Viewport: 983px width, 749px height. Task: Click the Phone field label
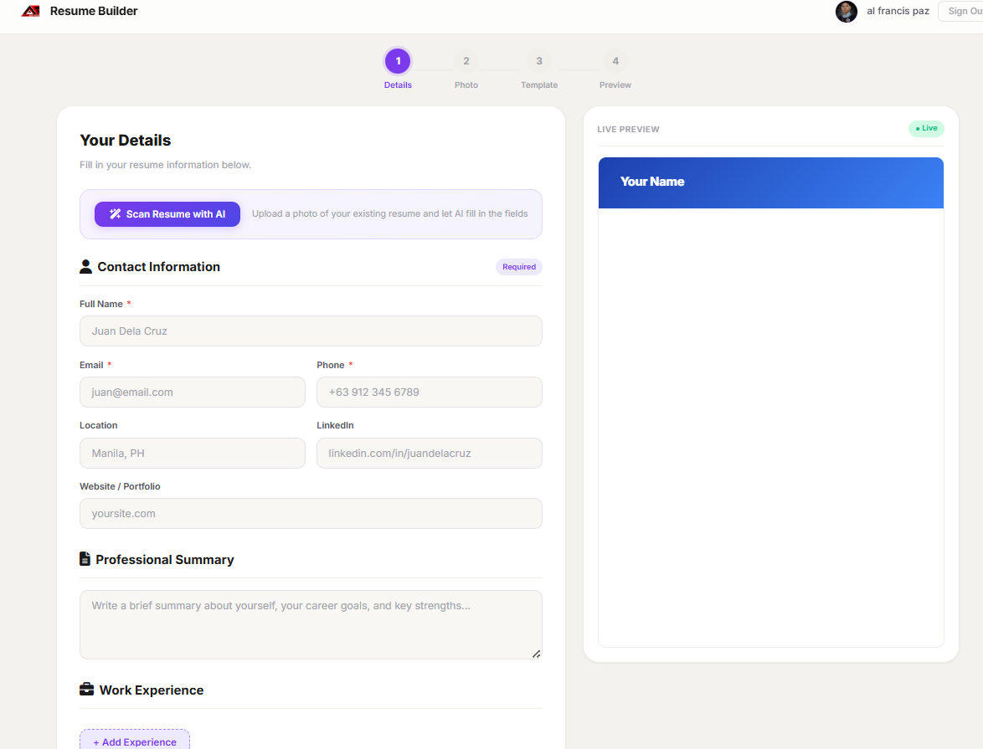[331, 365]
